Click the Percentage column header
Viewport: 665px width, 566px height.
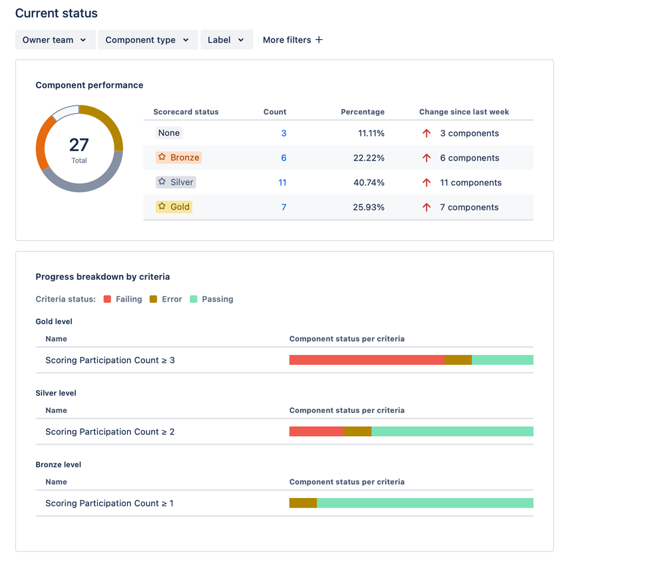[x=363, y=112]
